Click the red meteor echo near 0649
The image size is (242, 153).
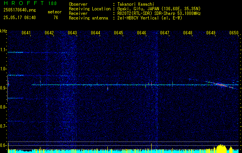(x=221, y=85)
